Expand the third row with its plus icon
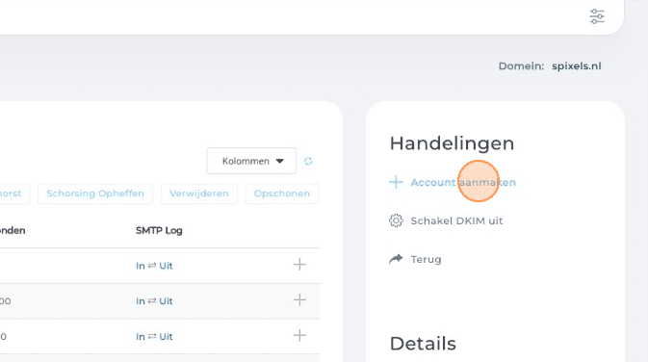This screenshot has height=362, width=648. tap(299, 336)
